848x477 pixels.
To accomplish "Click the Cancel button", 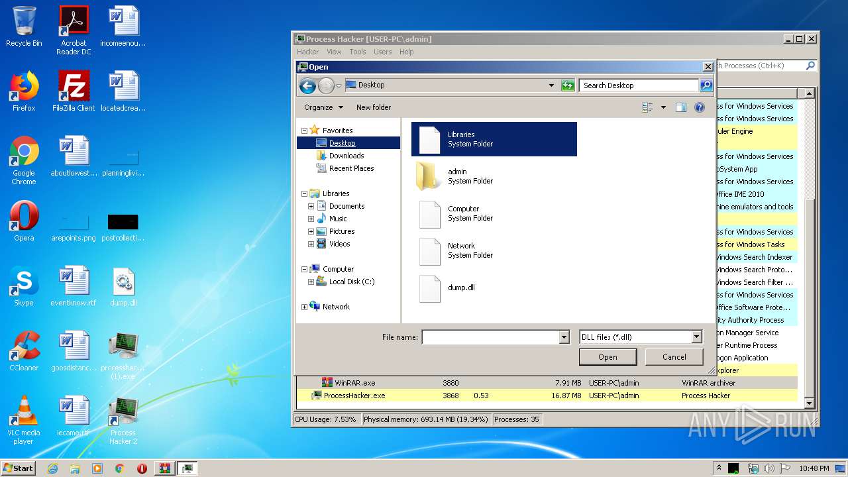I will point(674,357).
